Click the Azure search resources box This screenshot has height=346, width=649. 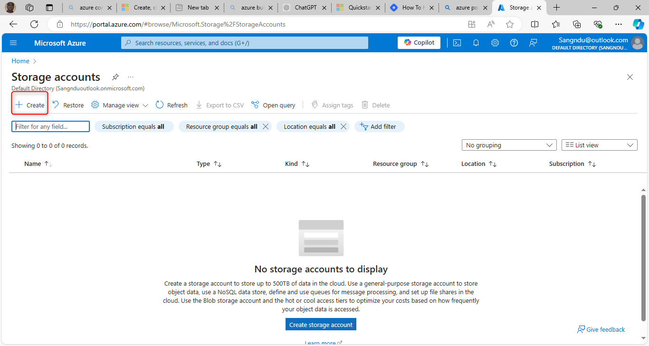click(245, 43)
